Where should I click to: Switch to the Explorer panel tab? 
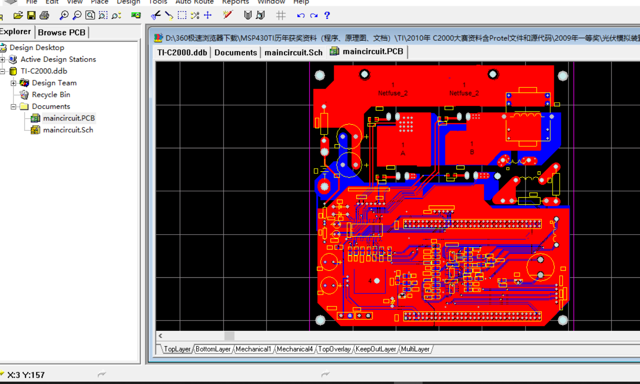(16, 32)
